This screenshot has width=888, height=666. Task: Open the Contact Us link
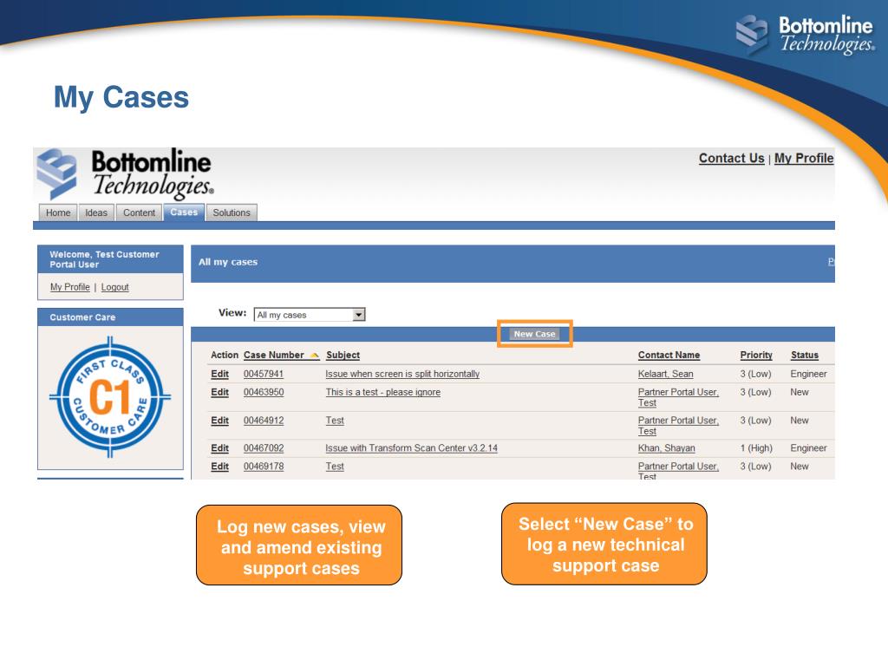(731, 158)
